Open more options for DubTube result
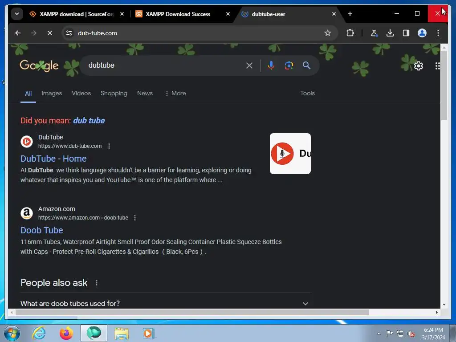This screenshot has height=342, width=456. pos(109,146)
